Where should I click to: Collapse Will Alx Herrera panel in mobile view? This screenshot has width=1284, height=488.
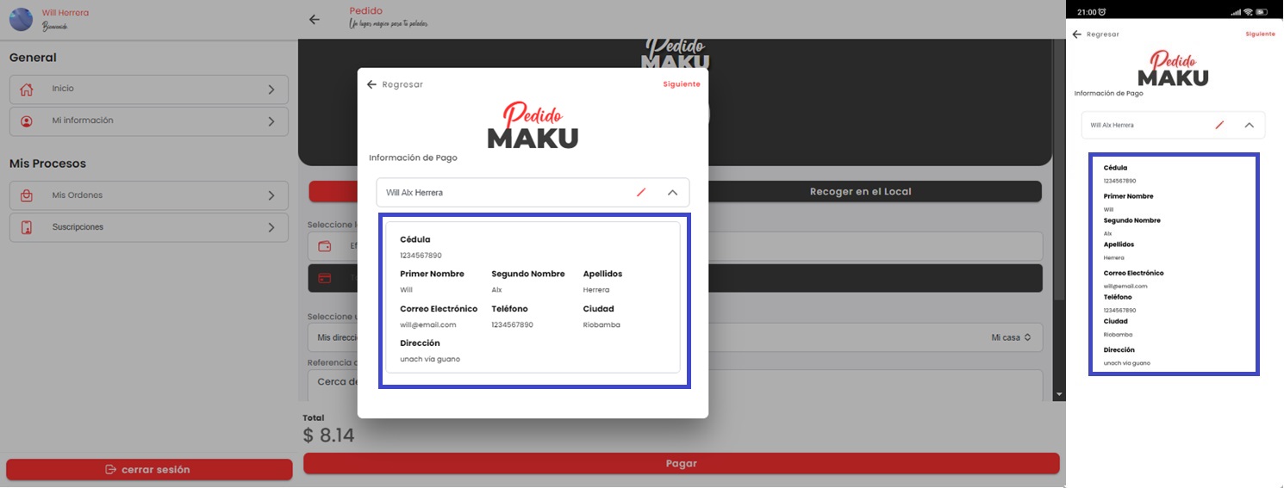pyautogui.click(x=1249, y=126)
